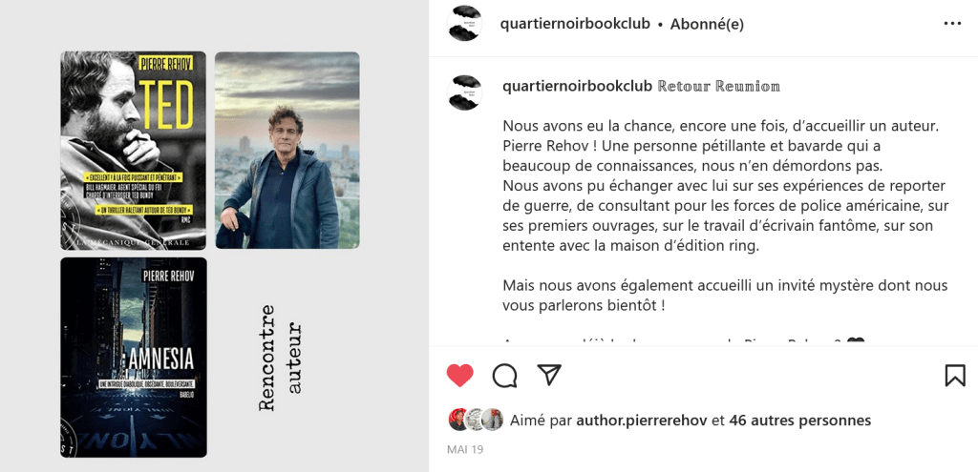This screenshot has height=472, width=978.
Task: Click the Amnesia book cover image
Action: (134, 356)
